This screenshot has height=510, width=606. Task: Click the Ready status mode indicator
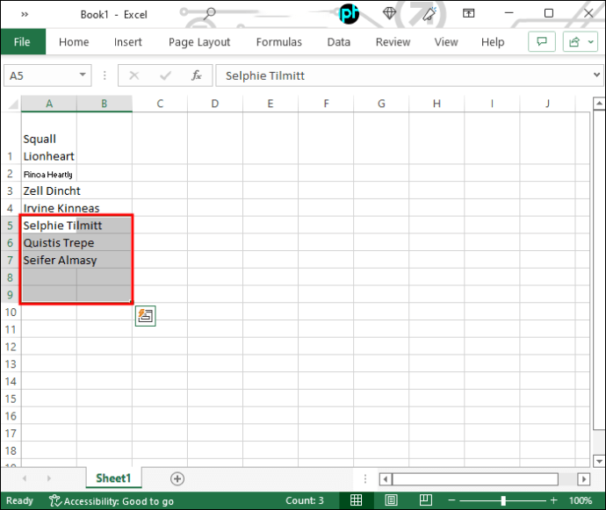pyautogui.click(x=19, y=500)
